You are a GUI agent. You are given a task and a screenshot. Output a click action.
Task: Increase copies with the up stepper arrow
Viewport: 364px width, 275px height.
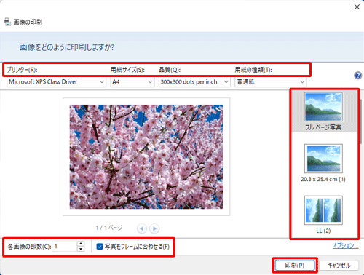coord(81,244)
